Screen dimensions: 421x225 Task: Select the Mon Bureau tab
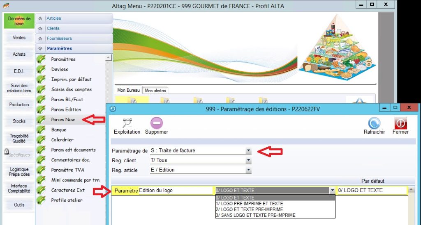[128, 90]
